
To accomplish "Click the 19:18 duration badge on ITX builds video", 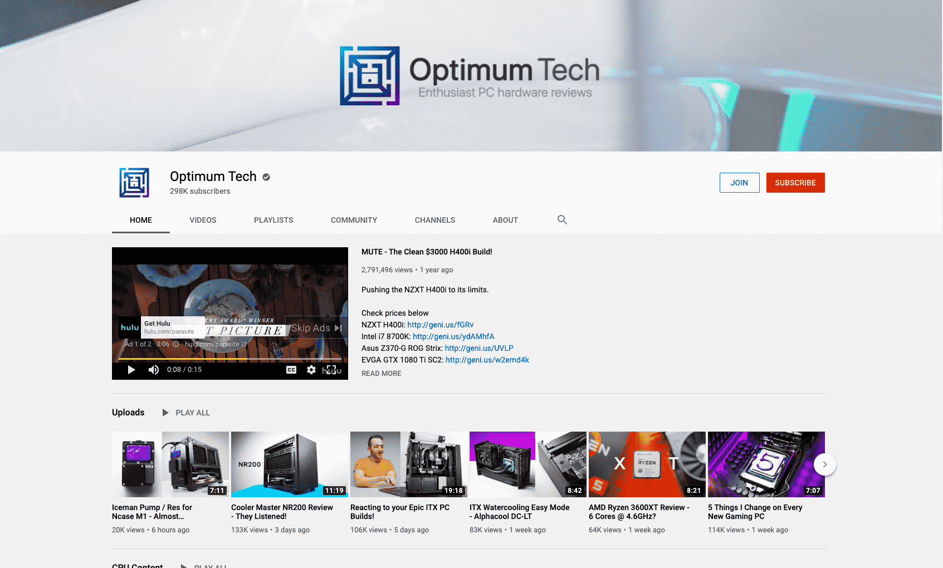I will tap(453, 491).
